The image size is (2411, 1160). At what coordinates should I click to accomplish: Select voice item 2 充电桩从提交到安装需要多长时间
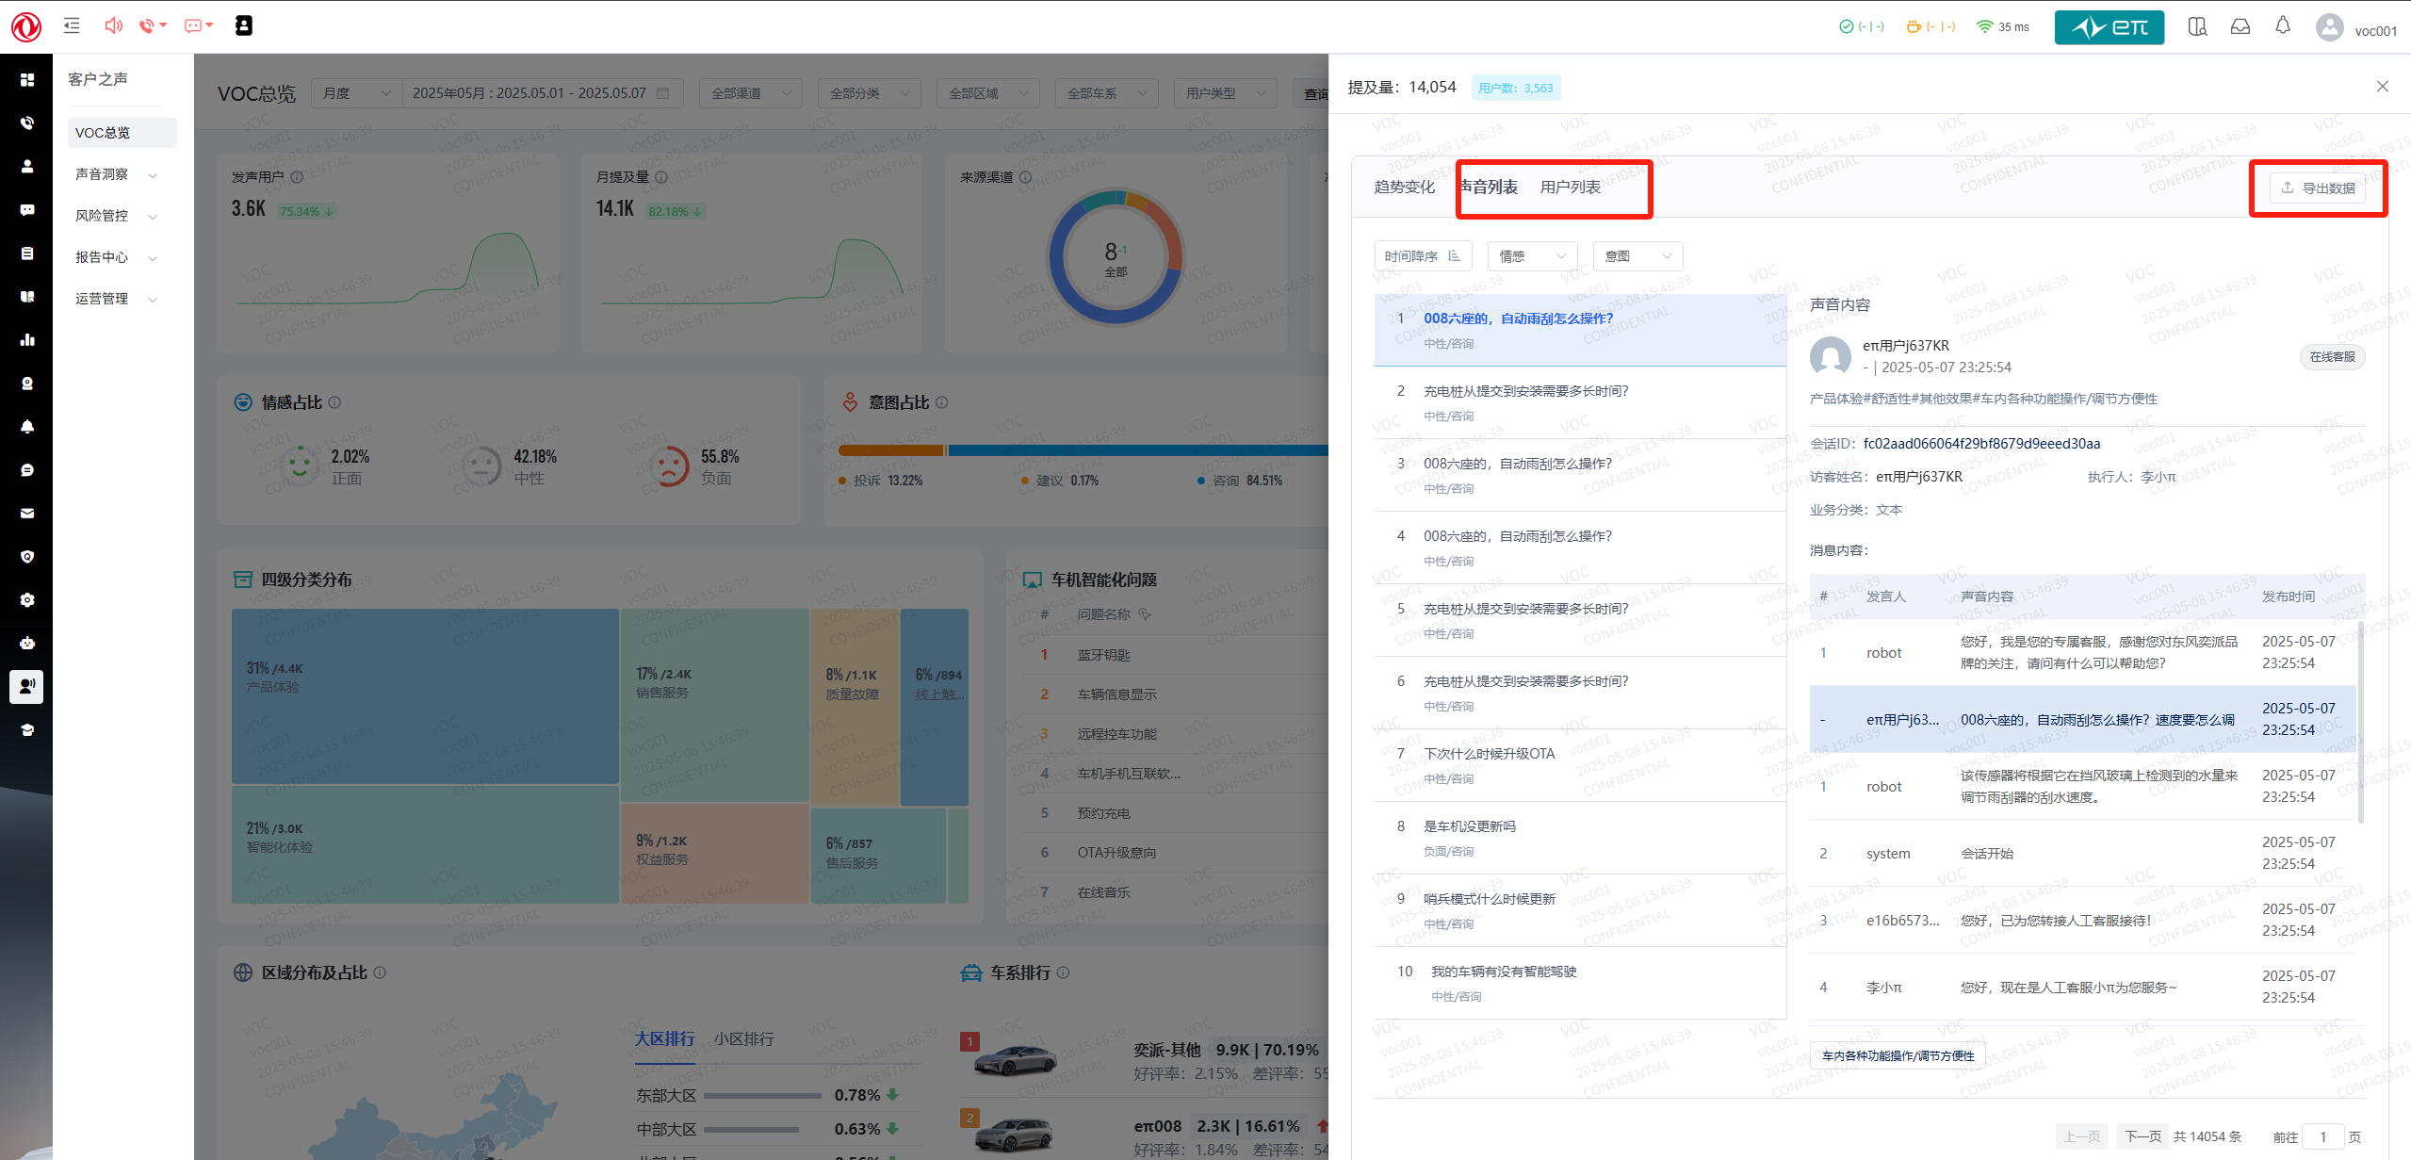(x=1580, y=402)
